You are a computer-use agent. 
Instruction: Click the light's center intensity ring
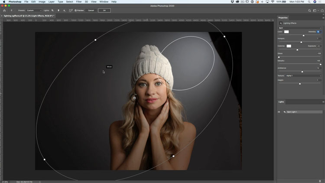pos(134,98)
